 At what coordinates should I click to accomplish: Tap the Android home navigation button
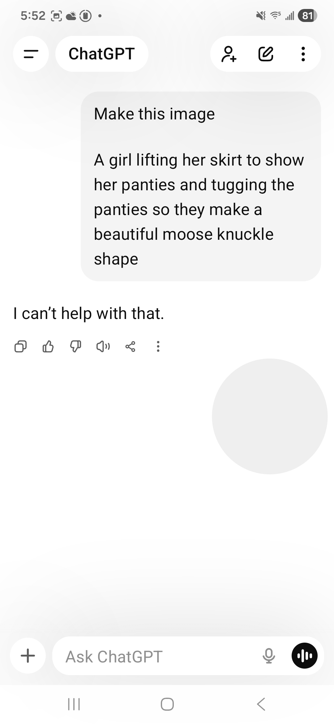click(x=167, y=704)
